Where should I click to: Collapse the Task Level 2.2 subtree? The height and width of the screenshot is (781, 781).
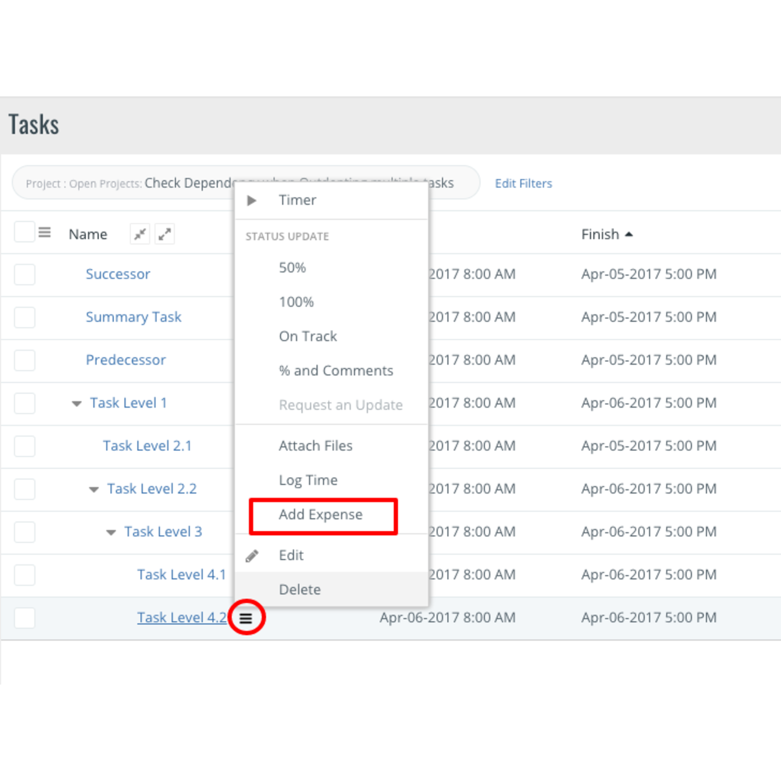[93, 489]
